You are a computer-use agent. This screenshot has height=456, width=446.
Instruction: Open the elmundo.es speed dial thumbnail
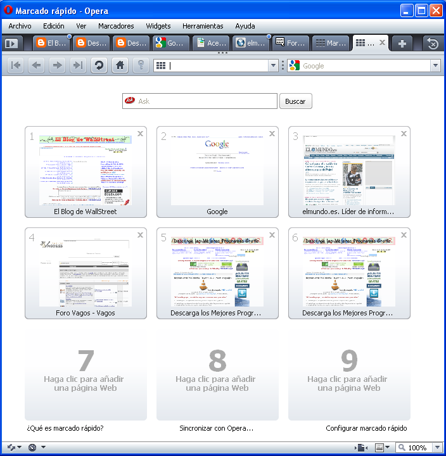click(349, 172)
